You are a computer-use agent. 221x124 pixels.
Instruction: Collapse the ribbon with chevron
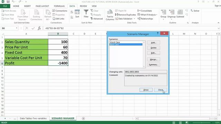pos(218,23)
